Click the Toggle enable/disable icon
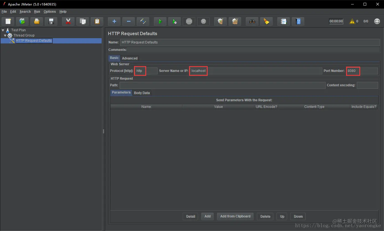 click(143, 21)
